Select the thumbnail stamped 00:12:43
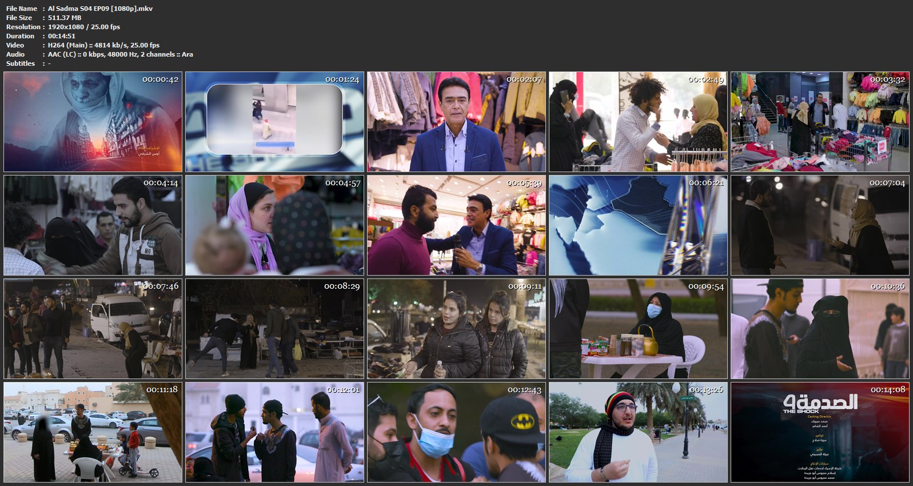The image size is (913, 486). coord(456,432)
